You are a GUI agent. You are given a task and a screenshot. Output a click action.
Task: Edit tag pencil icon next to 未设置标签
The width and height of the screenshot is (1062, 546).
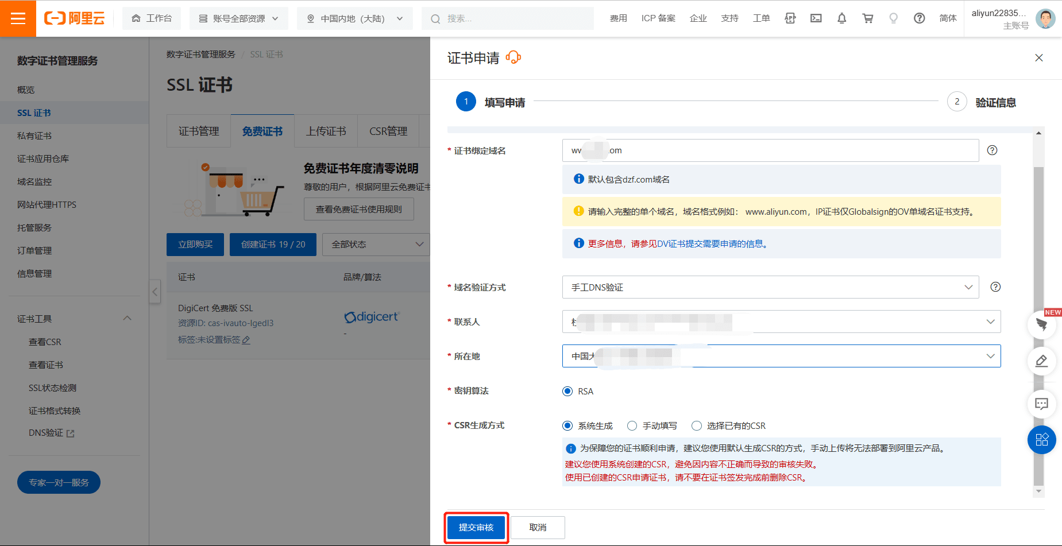pos(246,340)
